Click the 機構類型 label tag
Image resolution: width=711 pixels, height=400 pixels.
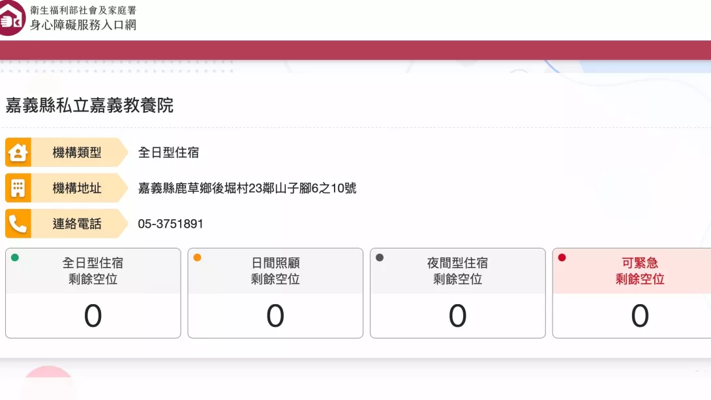coord(77,153)
